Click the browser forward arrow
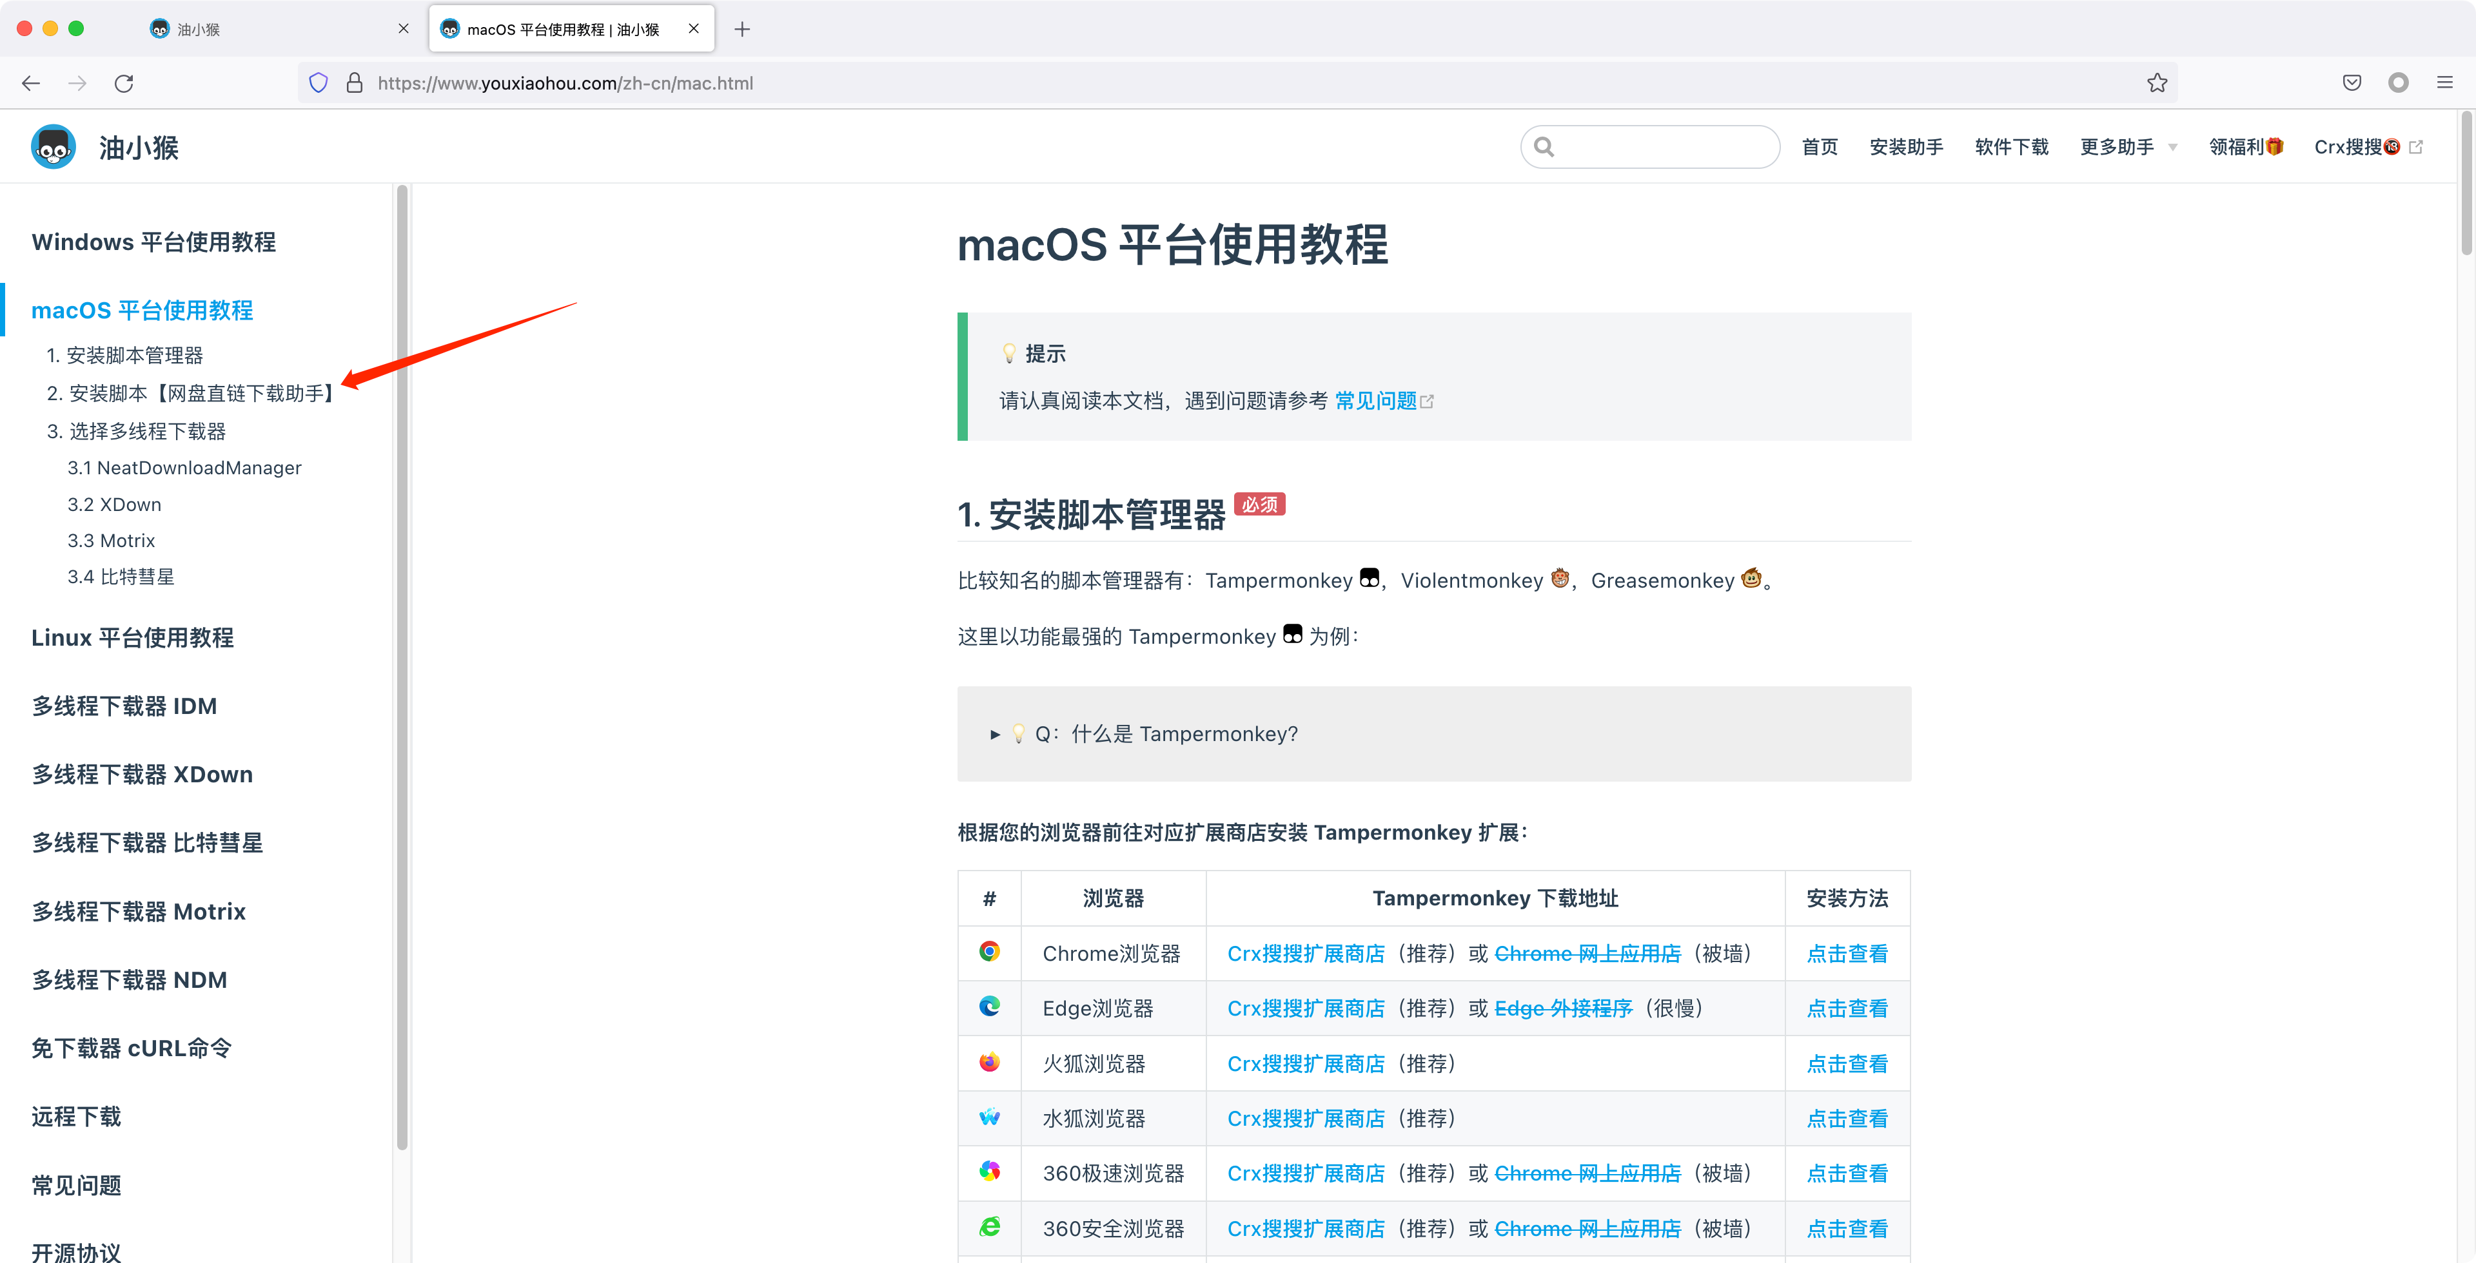Viewport: 2476px width, 1263px height. pos(78,84)
